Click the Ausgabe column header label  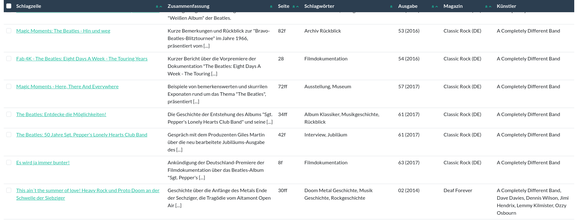tap(408, 6)
